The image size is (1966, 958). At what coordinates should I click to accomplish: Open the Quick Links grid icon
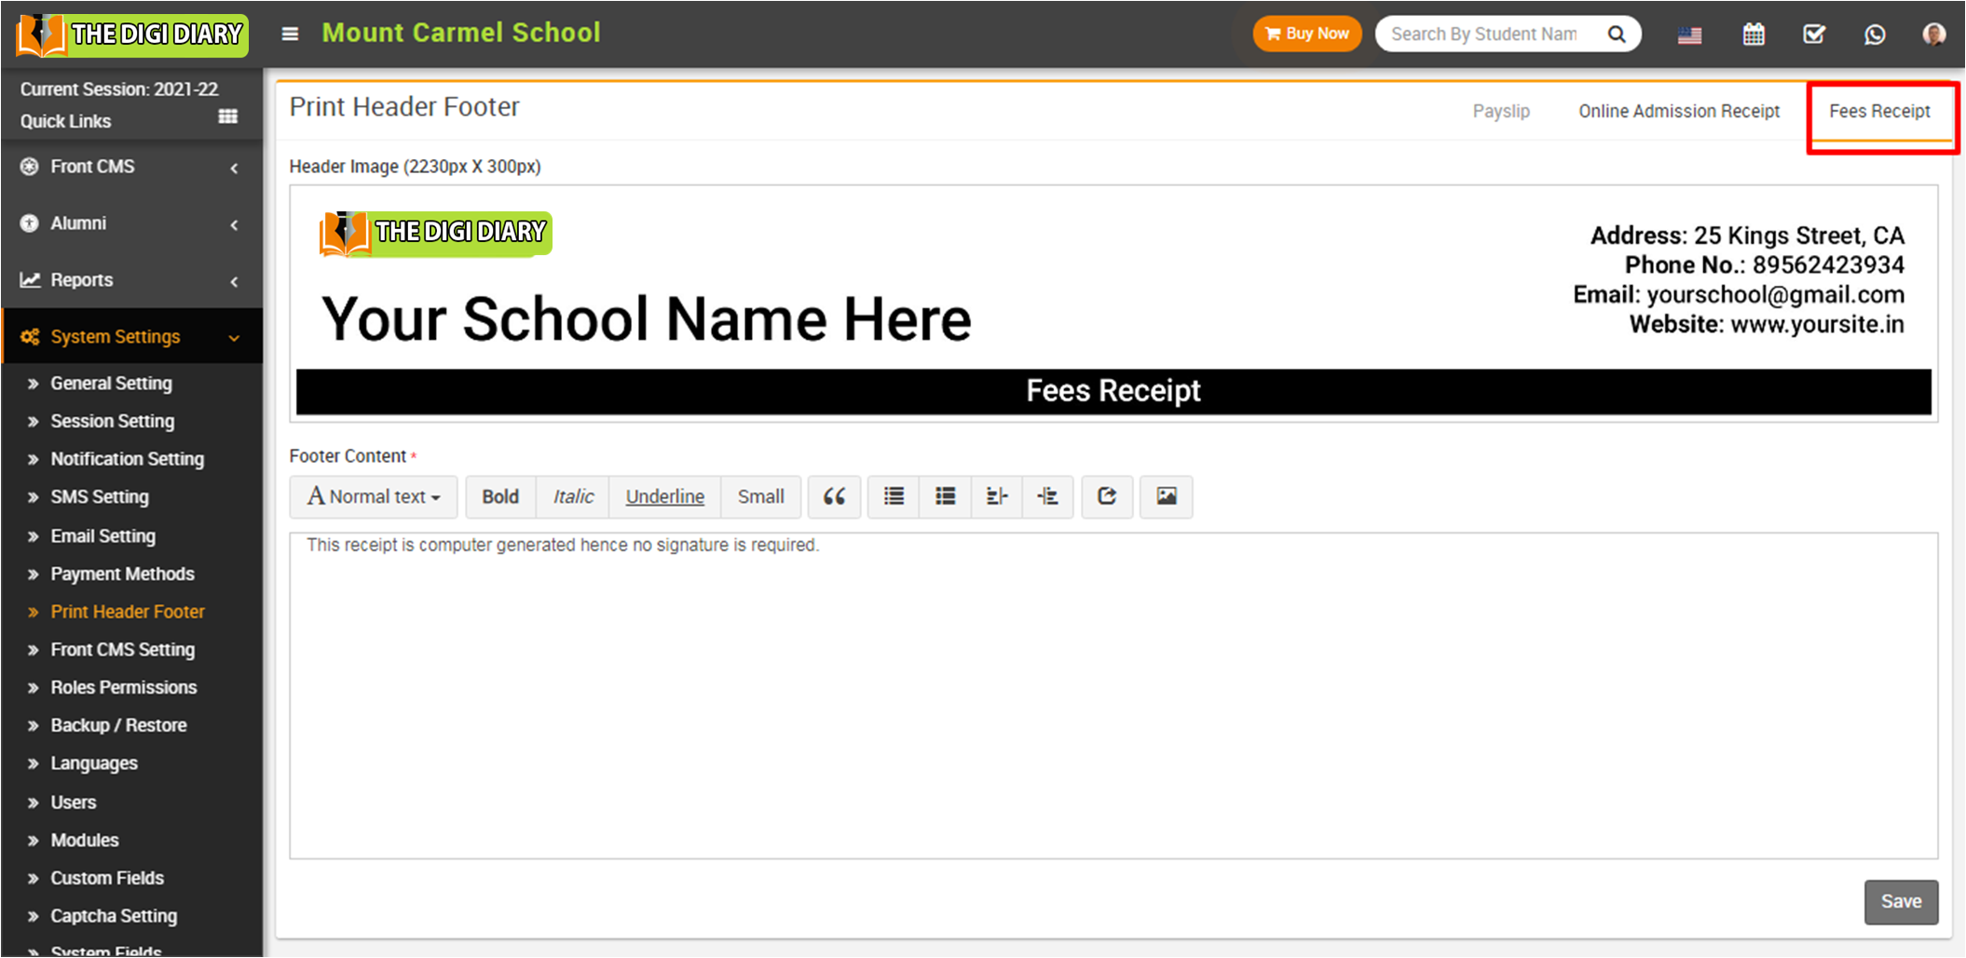227,117
